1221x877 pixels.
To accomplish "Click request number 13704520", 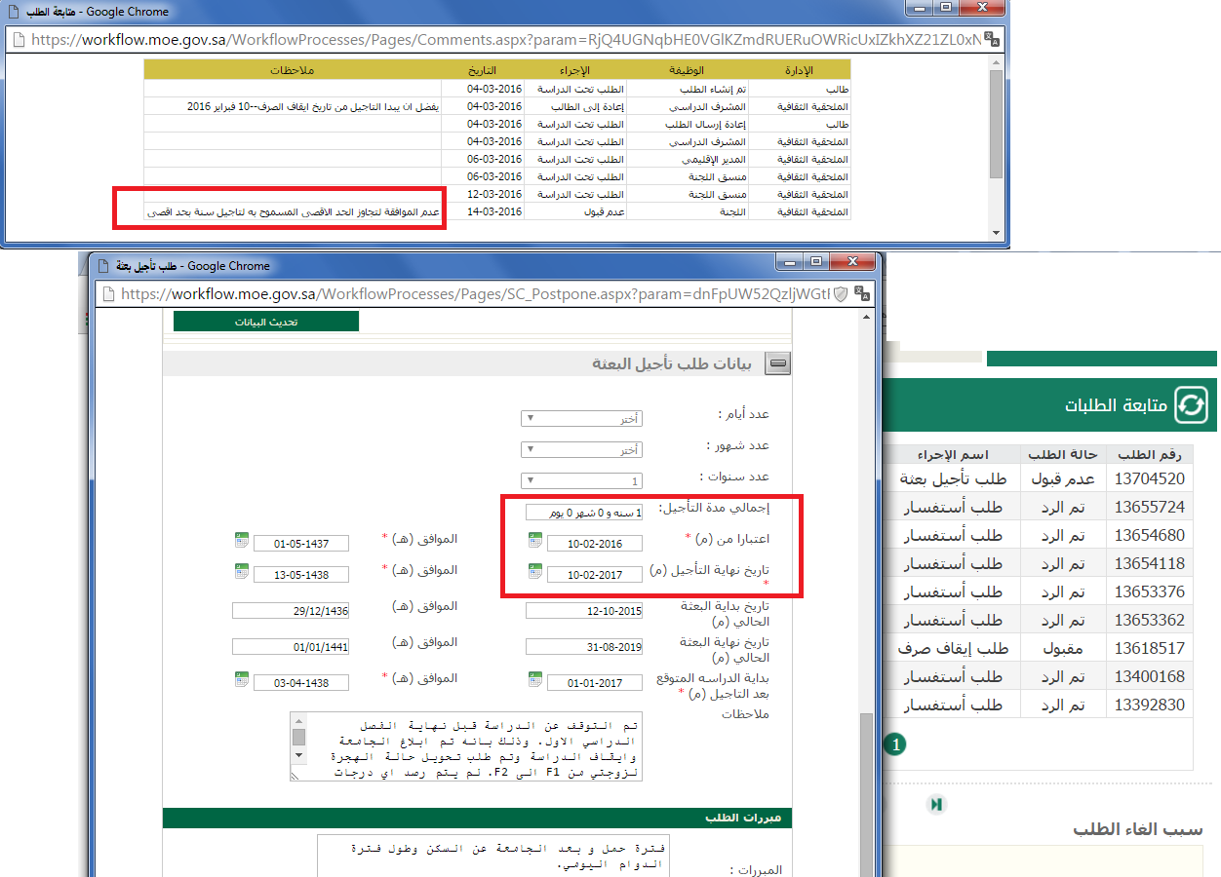I will click(1149, 478).
